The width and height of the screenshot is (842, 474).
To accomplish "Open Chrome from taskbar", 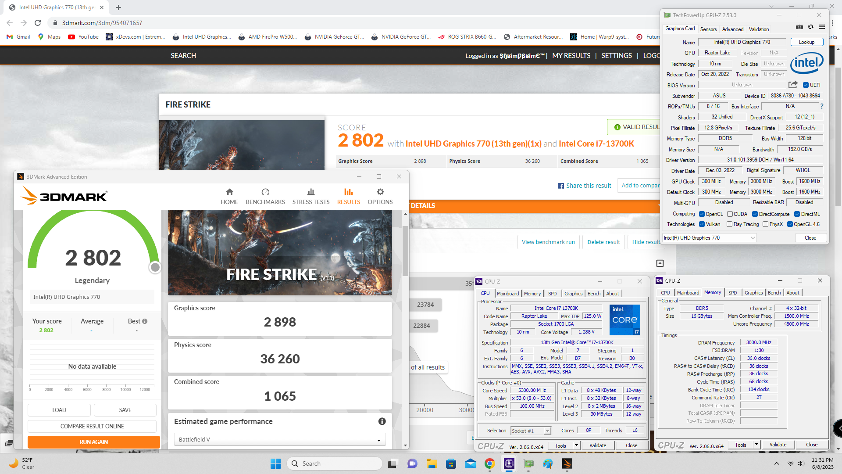I will (x=490, y=463).
